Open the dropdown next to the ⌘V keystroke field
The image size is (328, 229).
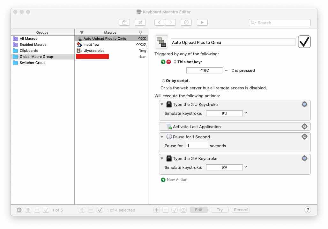coord(246,167)
